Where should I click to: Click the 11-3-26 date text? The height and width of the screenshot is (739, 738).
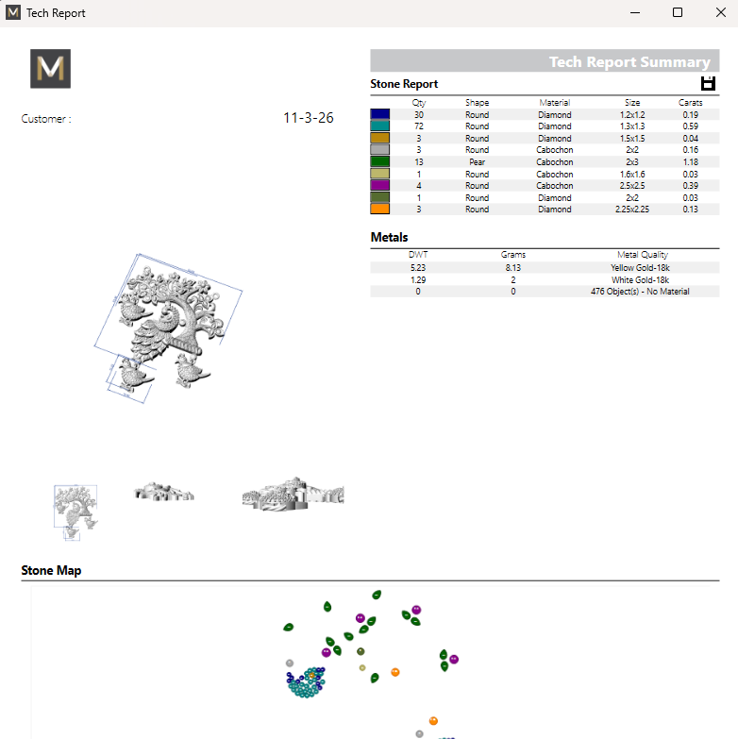308,119
